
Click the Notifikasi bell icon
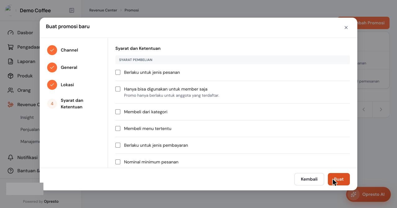pyautogui.click(x=11, y=158)
